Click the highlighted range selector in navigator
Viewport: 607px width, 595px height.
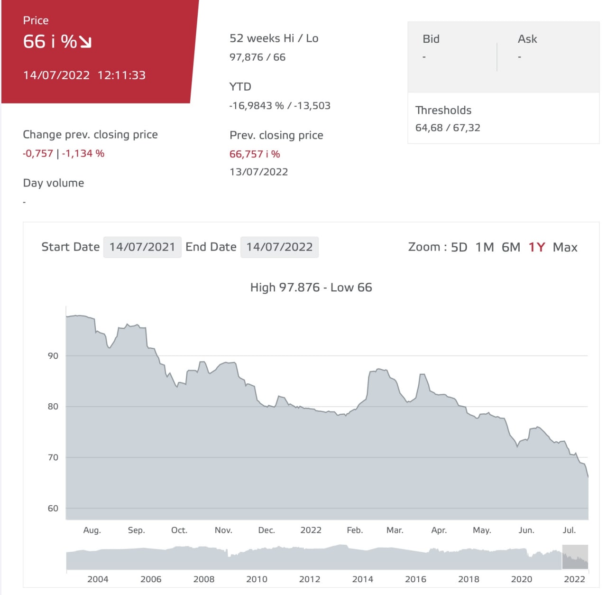coord(575,557)
